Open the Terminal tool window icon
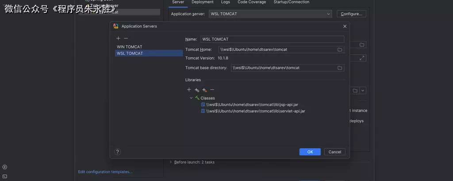Image resolution: width=453 pixels, height=181 pixels. pos(4,176)
